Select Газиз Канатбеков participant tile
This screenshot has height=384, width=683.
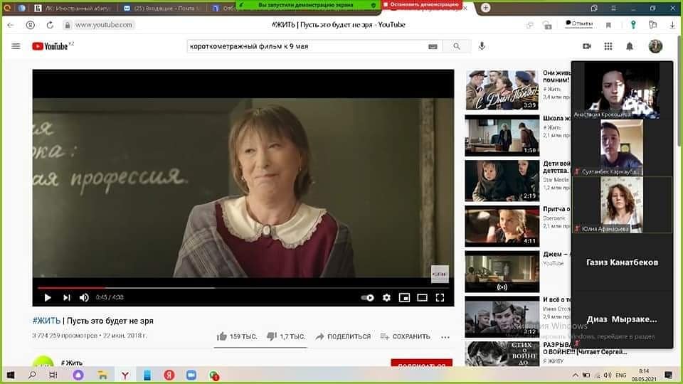[622, 262]
